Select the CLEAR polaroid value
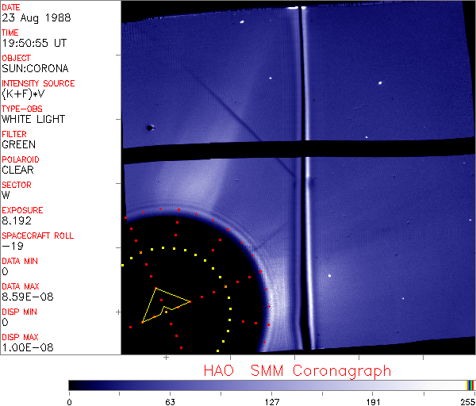476x406 pixels. [x=17, y=170]
